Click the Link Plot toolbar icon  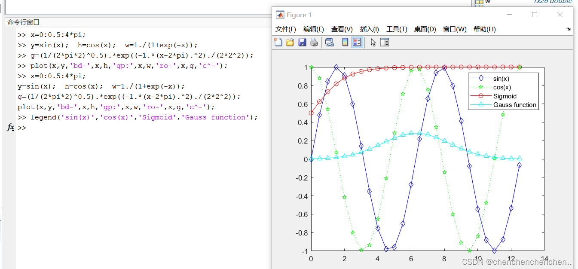click(330, 42)
